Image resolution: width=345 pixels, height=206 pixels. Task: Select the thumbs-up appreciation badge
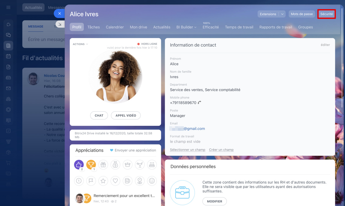[79, 165]
